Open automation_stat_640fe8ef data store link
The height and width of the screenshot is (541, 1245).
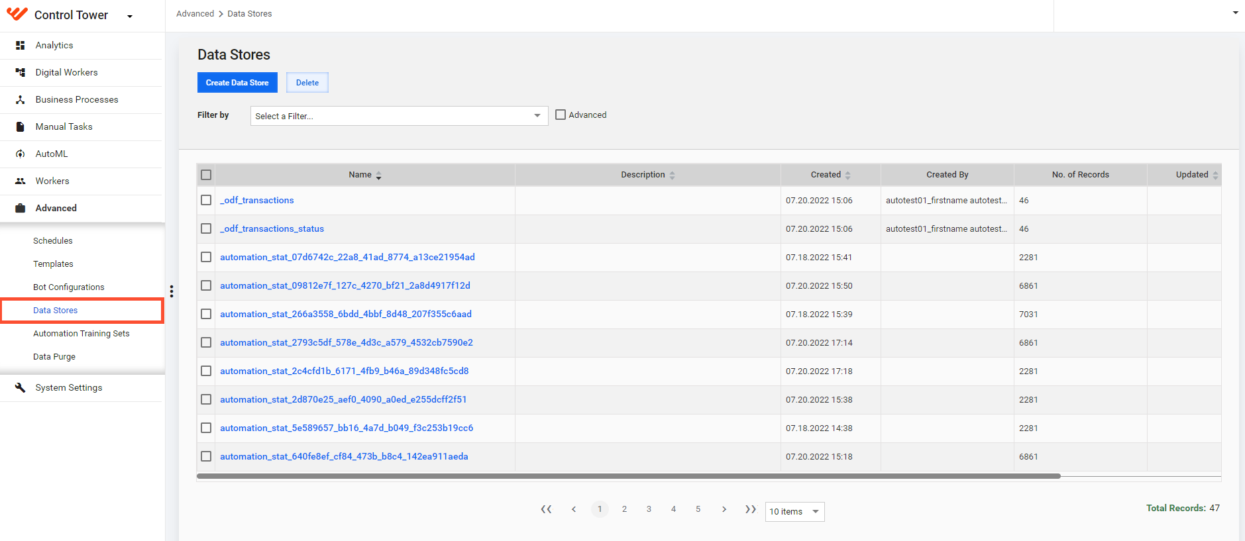[344, 456]
